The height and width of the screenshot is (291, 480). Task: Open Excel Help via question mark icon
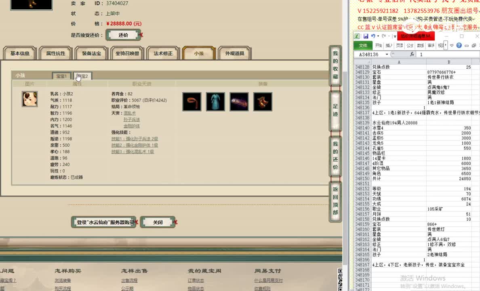[459, 45]
